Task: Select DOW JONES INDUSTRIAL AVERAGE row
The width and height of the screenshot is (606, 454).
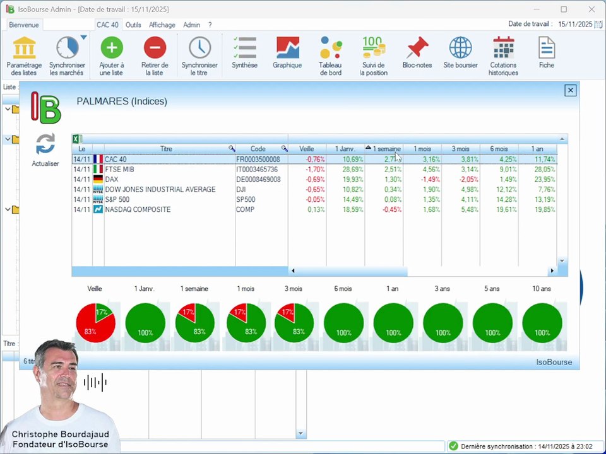Action: (x=314, y=189)
